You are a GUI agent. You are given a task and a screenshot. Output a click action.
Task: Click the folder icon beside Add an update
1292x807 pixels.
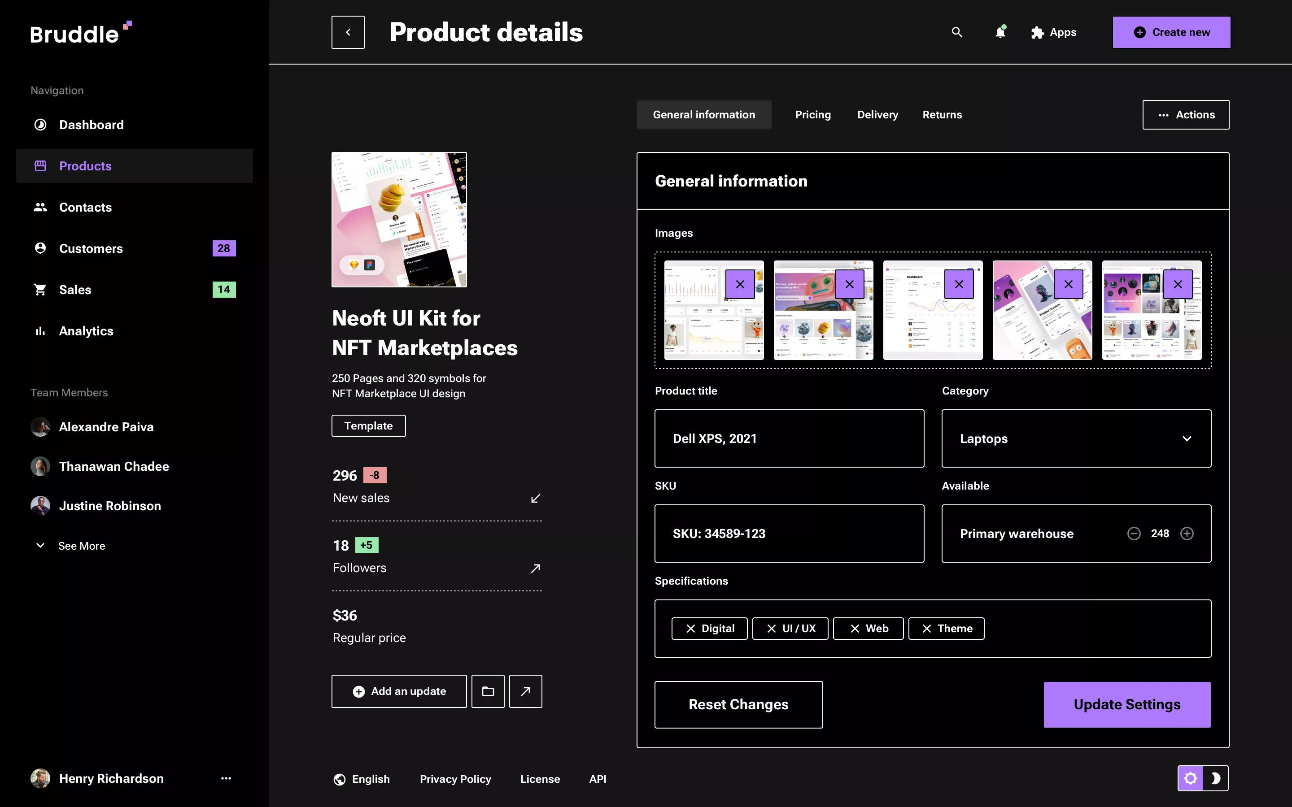[488, 691]
